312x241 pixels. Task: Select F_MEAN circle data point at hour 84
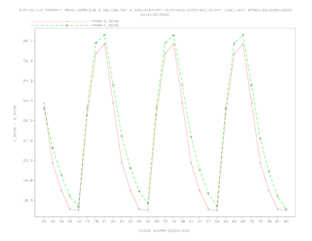tap(286, 209)
